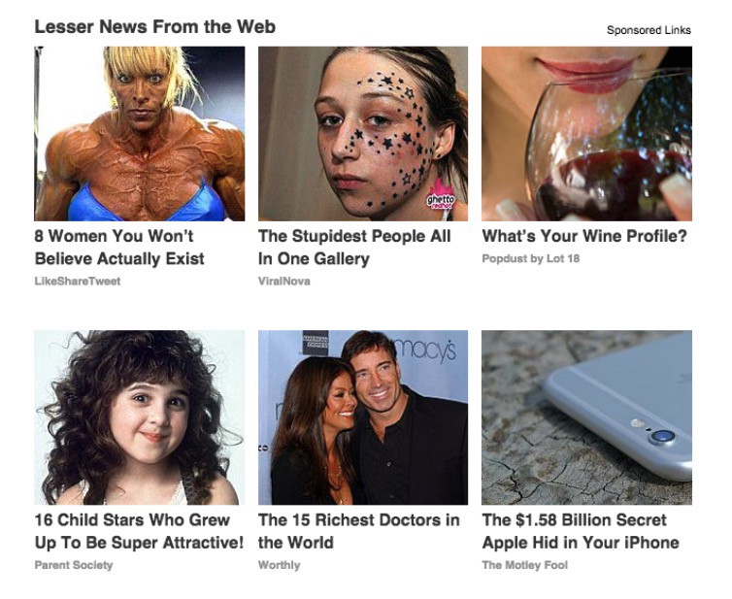Click the Parent Society source label

(74, 565)
